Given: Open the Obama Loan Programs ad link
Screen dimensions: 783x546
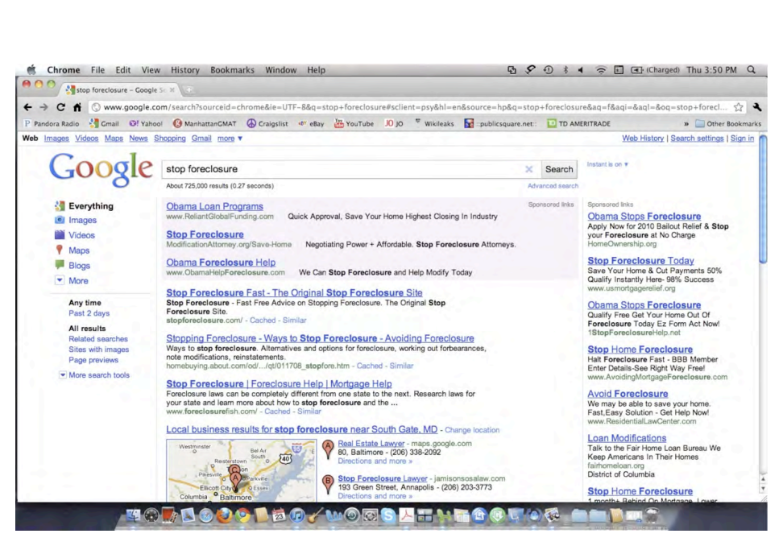Looking at the screenshot, I should (x=215, y=206).
